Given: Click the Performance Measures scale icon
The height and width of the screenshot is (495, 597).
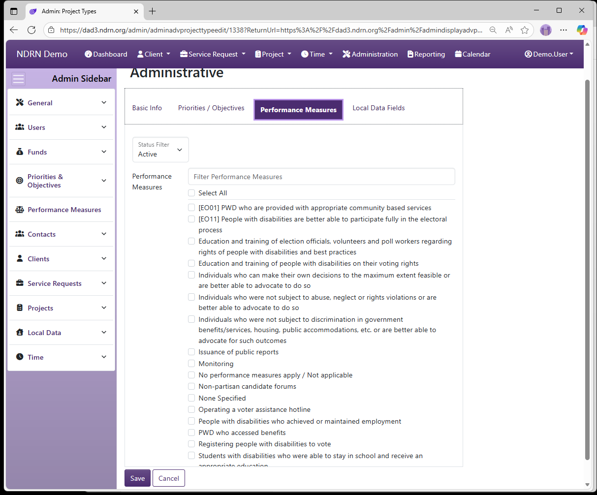Looking at the screenshot, I should [20, 210].
